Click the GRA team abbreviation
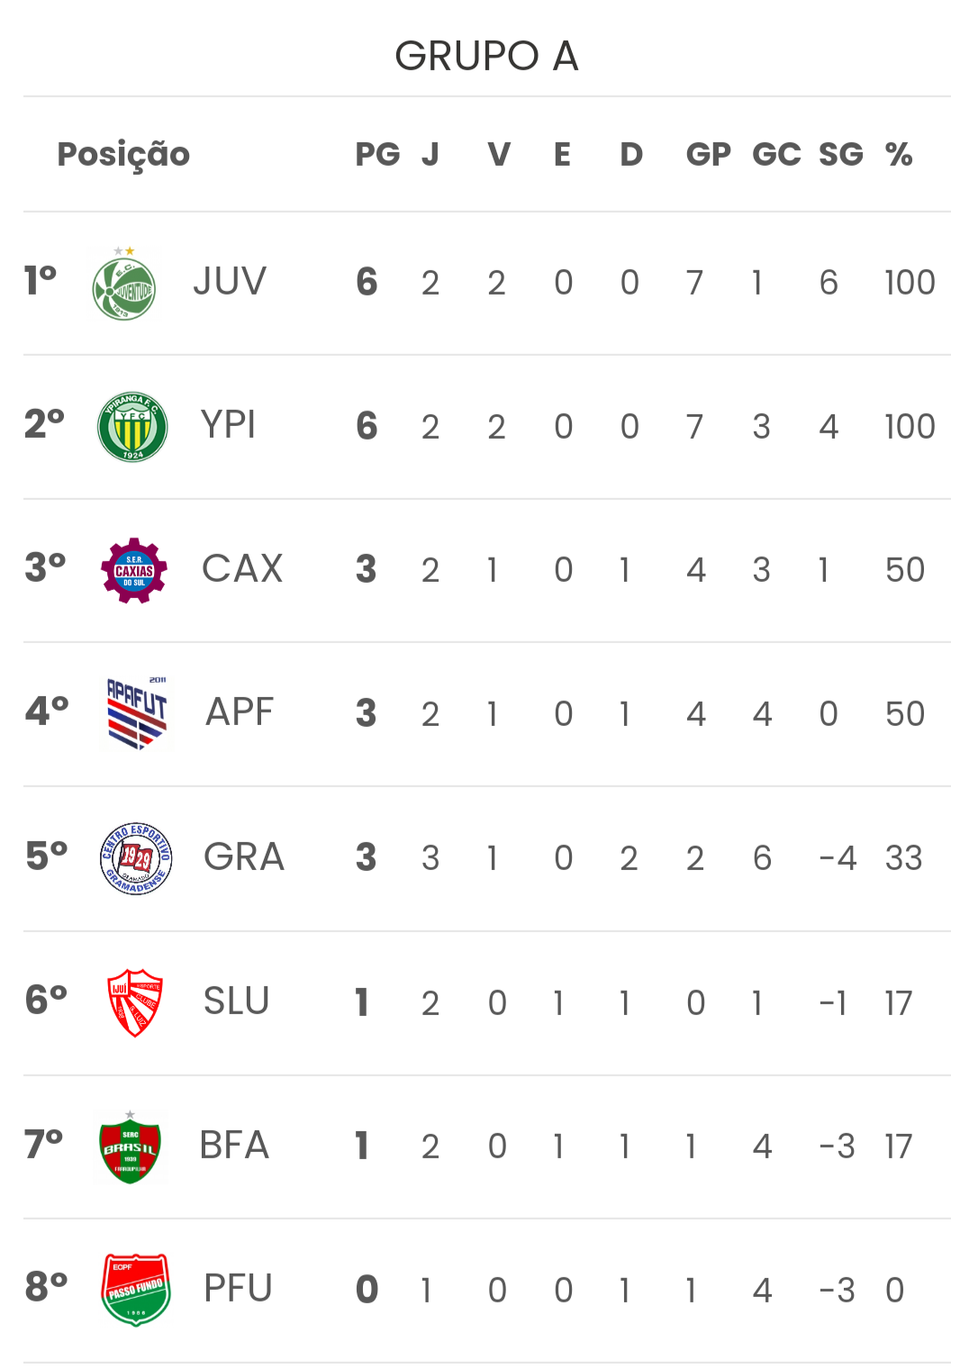 pos(244,857)
